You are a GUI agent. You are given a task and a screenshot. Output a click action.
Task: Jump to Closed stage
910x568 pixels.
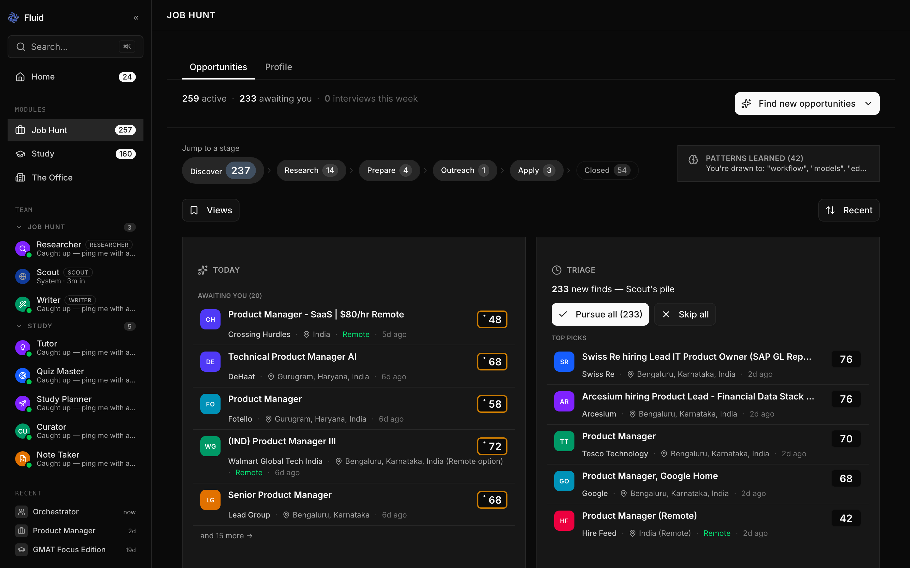(607, 170)
